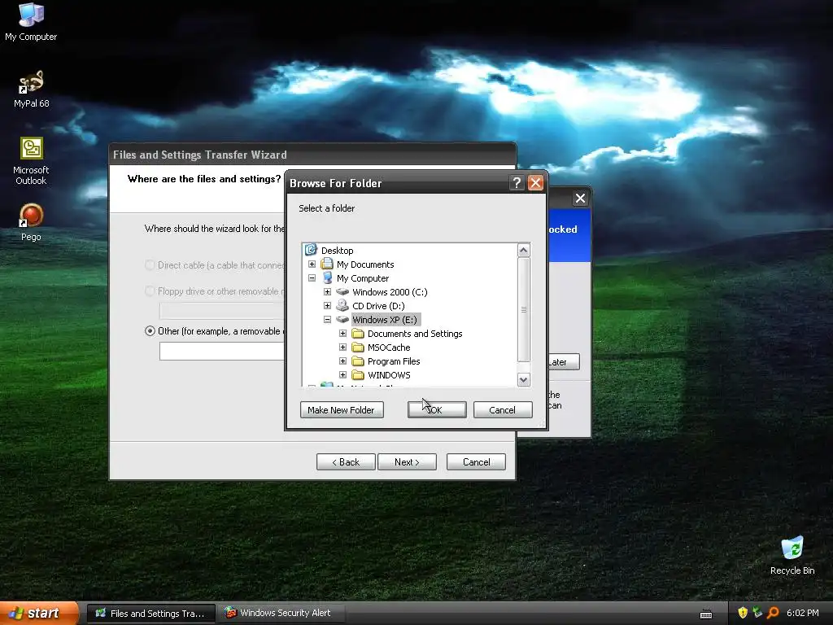
Task: Open the Start menu
Action: (38, 614)
